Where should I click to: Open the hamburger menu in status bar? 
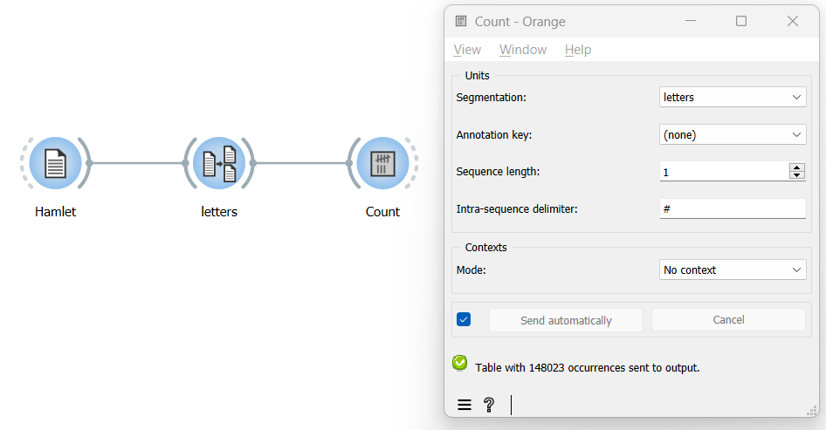(465, 405)
